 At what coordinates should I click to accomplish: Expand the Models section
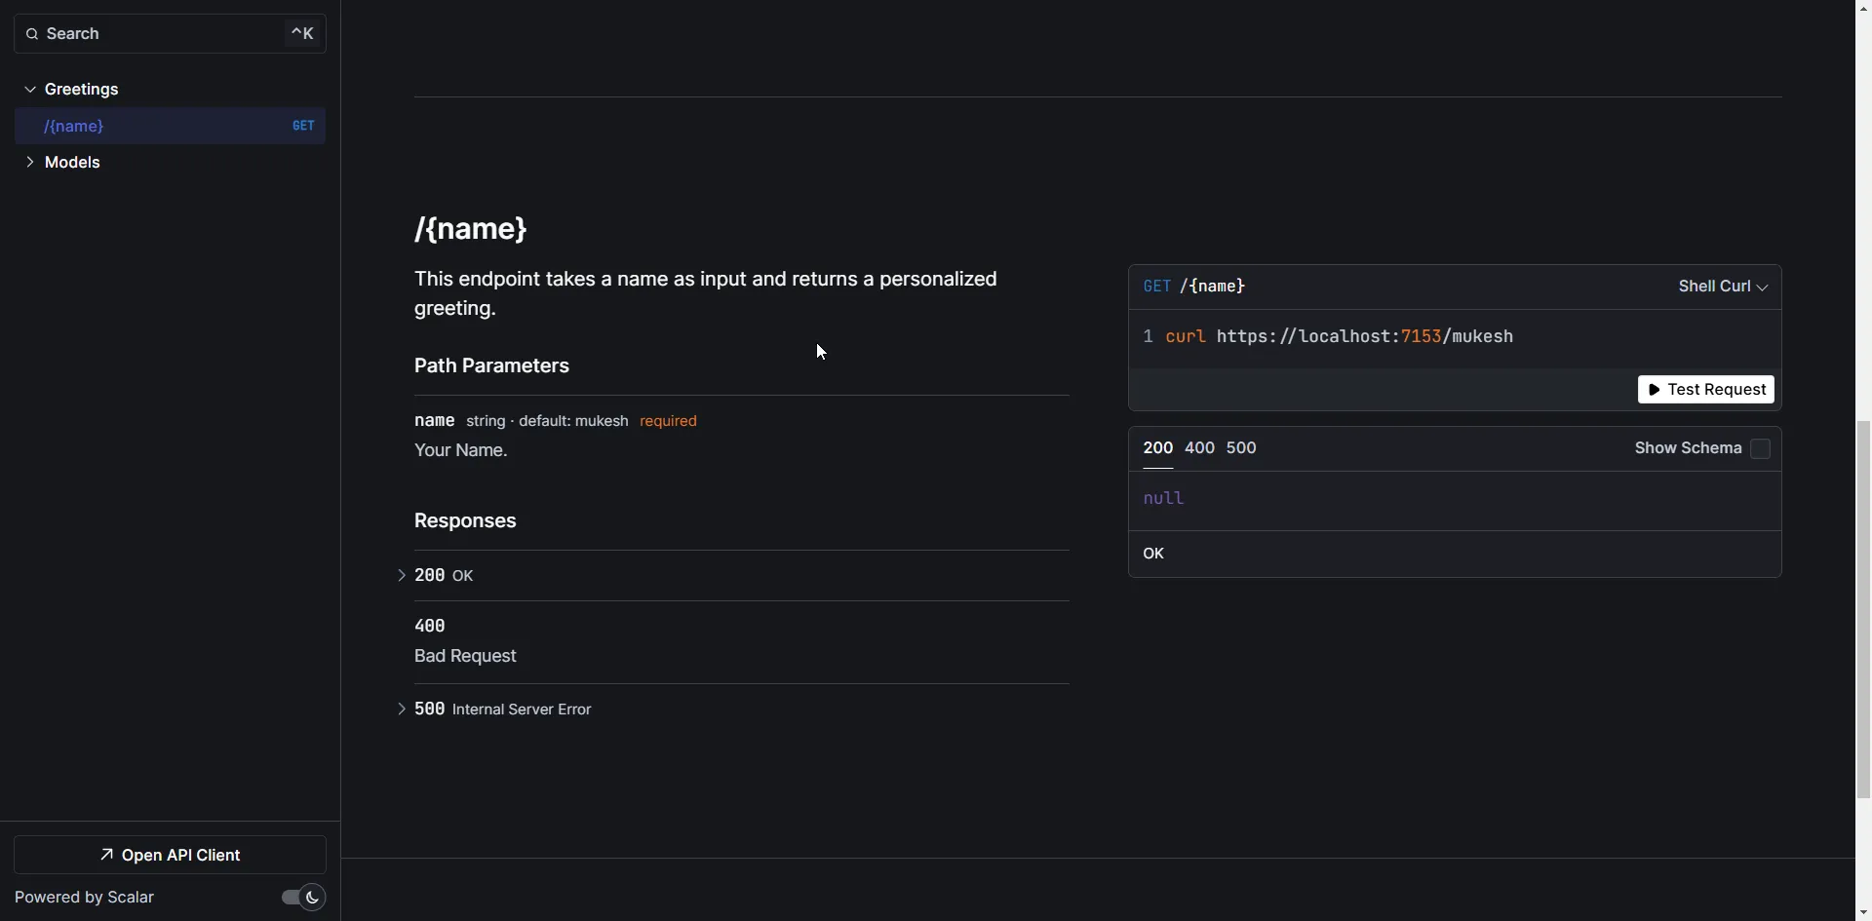point(30,163)
